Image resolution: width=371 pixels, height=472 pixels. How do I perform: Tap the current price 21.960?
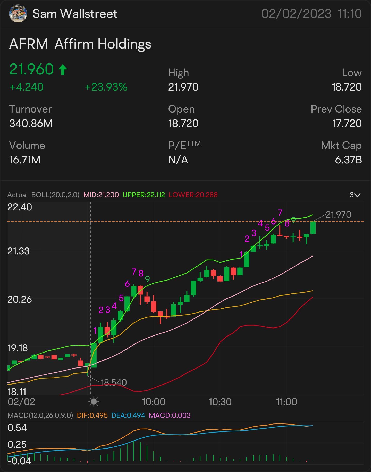point(31,69)
